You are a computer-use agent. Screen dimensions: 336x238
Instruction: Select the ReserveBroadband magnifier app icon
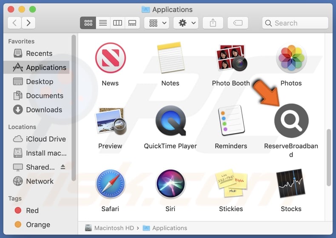291,121
